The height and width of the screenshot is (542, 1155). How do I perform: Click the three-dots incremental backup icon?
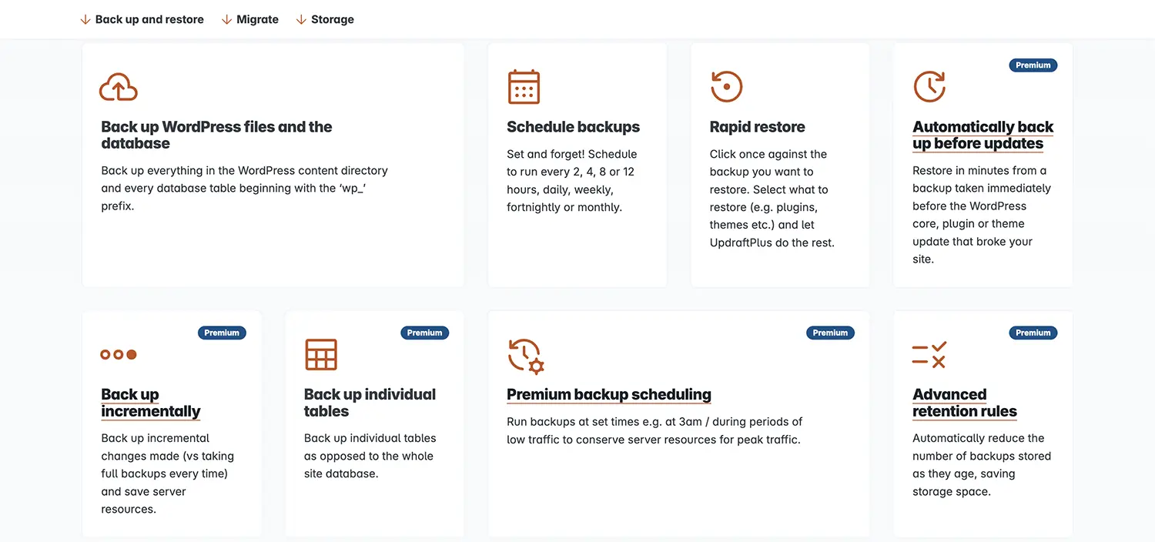coord(119,354)
